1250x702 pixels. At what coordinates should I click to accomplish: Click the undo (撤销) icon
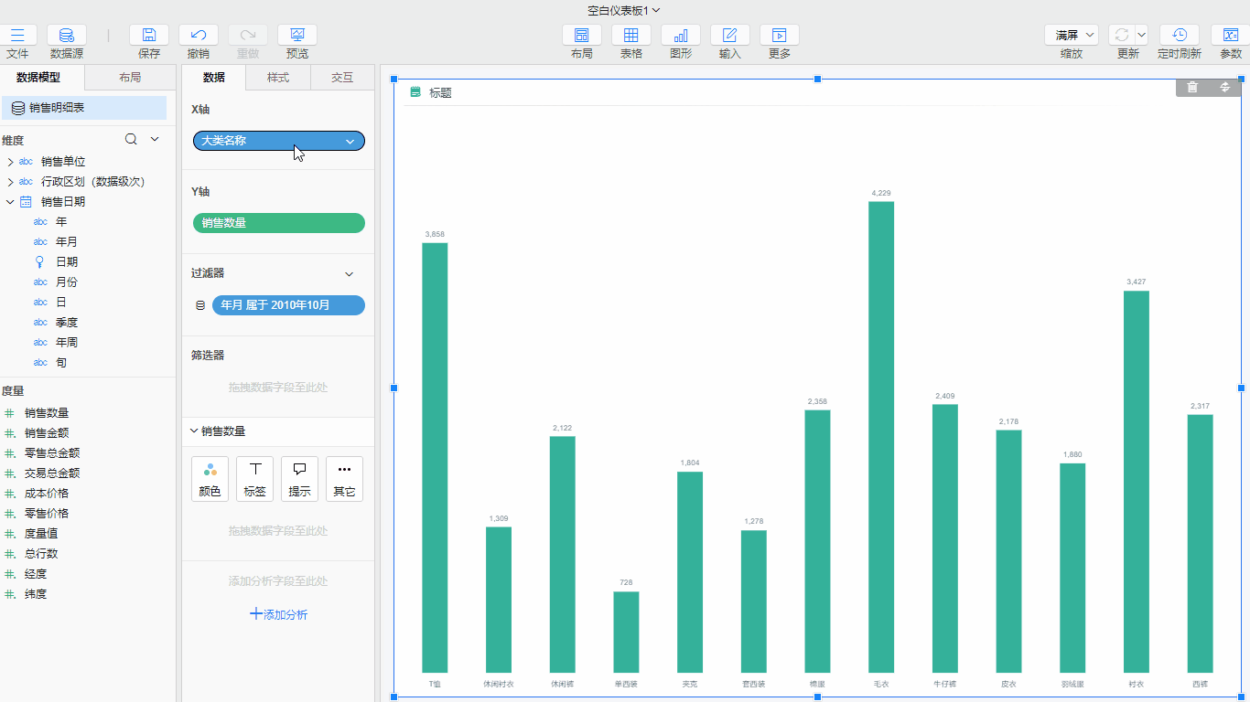(x=198, y=36)
